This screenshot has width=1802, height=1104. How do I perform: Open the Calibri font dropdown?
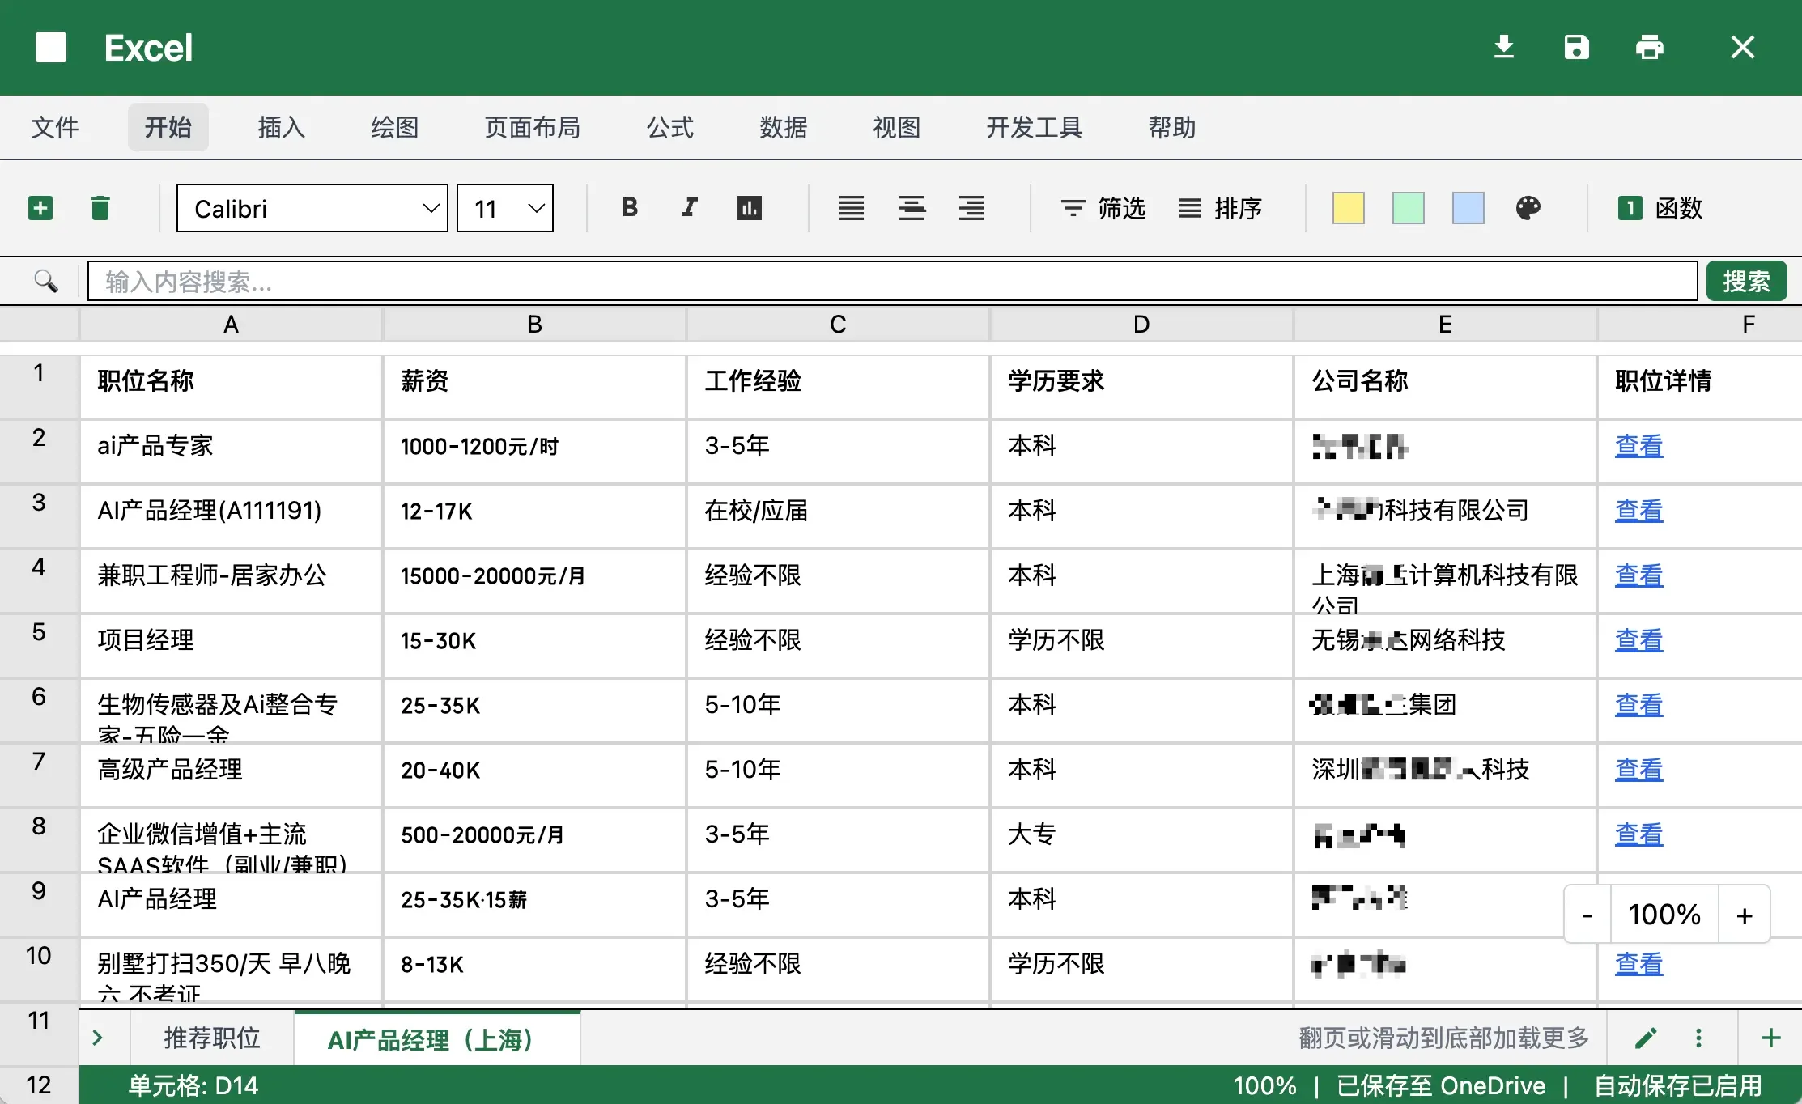[312, 208]
